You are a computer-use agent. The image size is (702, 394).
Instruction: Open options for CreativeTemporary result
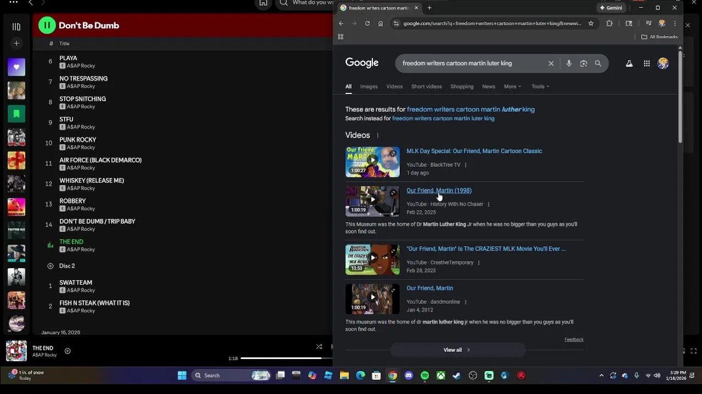tap(479, 263)
